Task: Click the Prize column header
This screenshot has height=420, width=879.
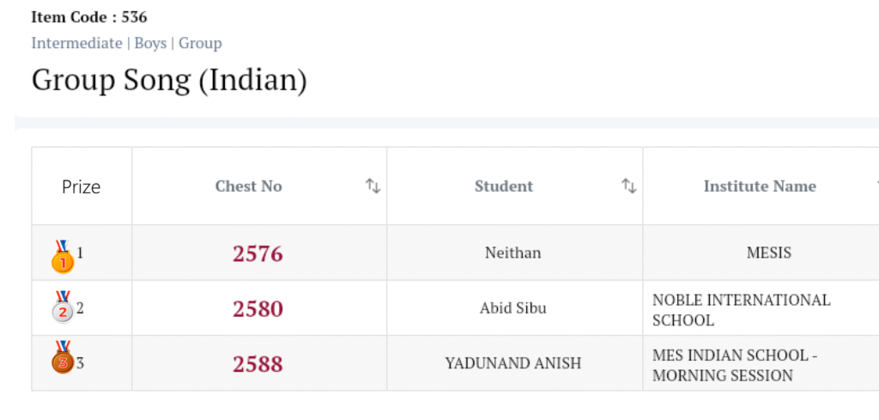Action: click(82, 186)
